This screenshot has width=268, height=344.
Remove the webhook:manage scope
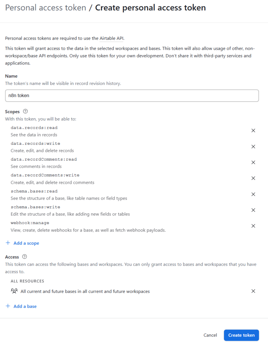253,226
